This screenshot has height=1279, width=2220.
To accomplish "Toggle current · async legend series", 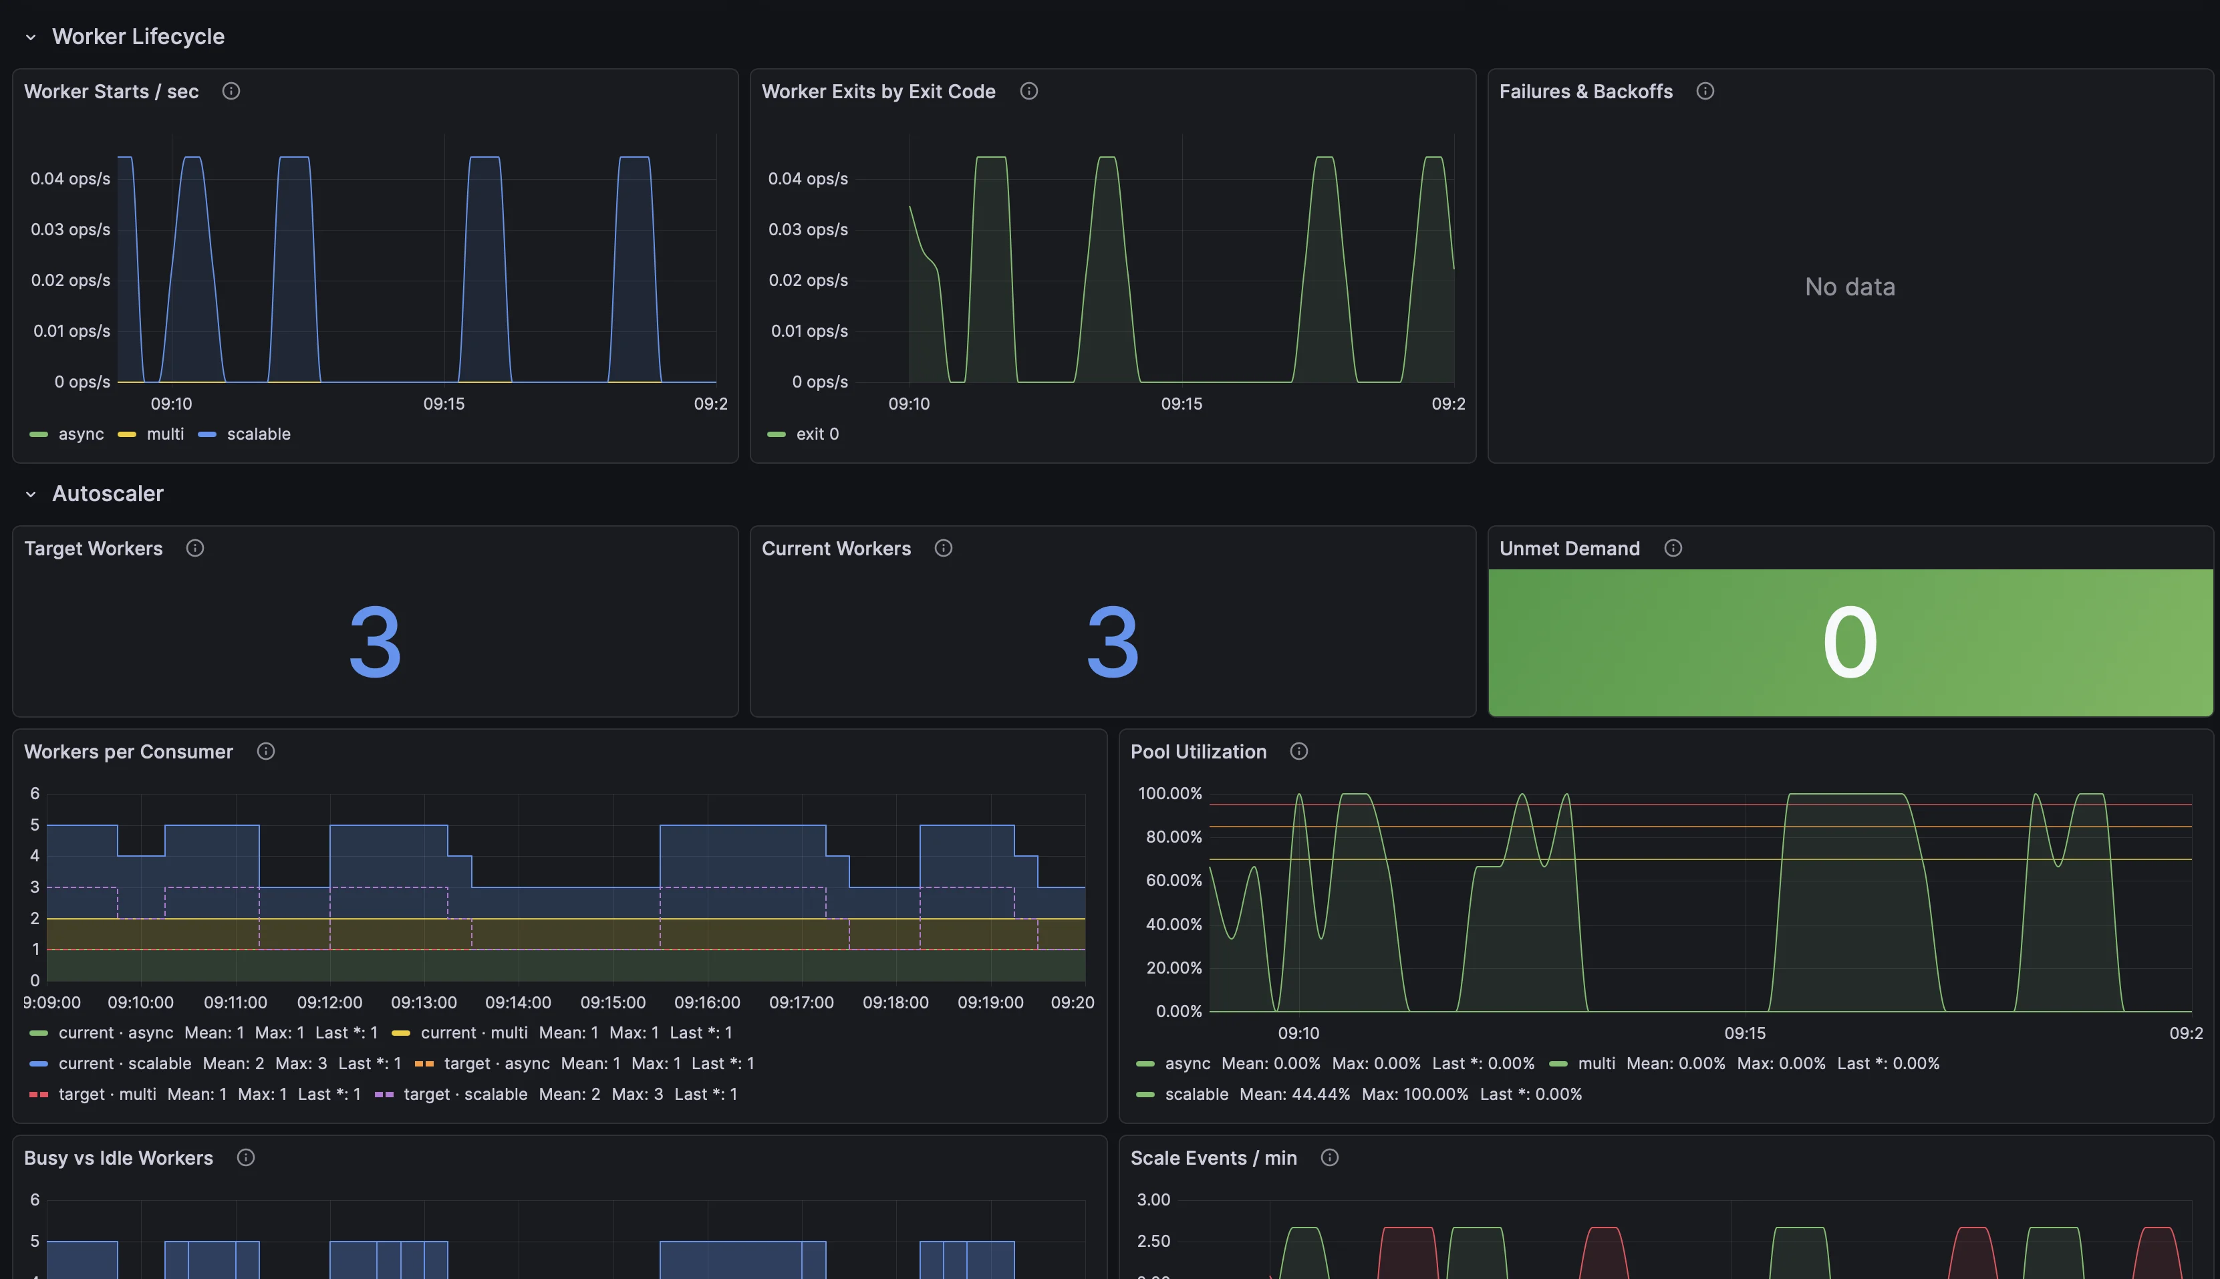I will [116, 1033].
